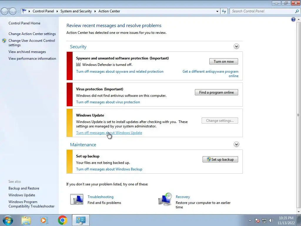Click the Virus protection (Important) heading

[100, 89]
